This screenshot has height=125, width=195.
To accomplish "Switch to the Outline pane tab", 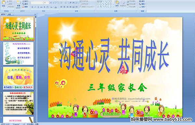I will [9, 14].
